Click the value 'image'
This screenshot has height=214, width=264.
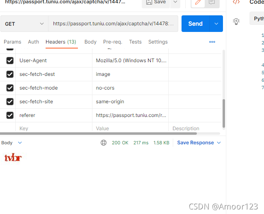tap(103, 74)
